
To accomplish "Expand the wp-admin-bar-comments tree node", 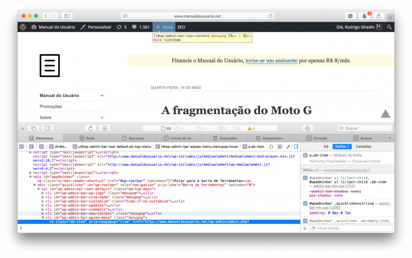I will point(42,209).
